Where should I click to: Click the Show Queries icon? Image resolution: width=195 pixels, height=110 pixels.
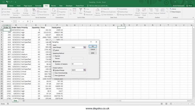point(38,9)
